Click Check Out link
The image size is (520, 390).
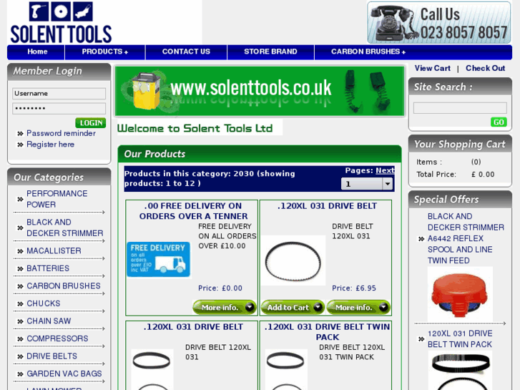[x=485, y=68]
